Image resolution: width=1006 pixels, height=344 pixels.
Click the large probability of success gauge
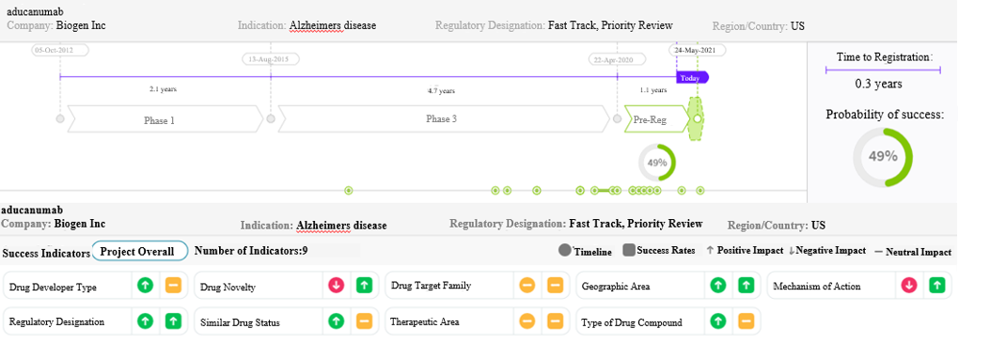[x=883, y=157]
